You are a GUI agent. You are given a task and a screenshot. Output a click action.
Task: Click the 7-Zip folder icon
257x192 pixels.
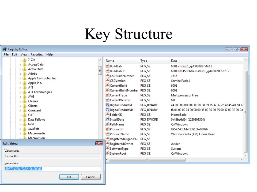(25, 60)
